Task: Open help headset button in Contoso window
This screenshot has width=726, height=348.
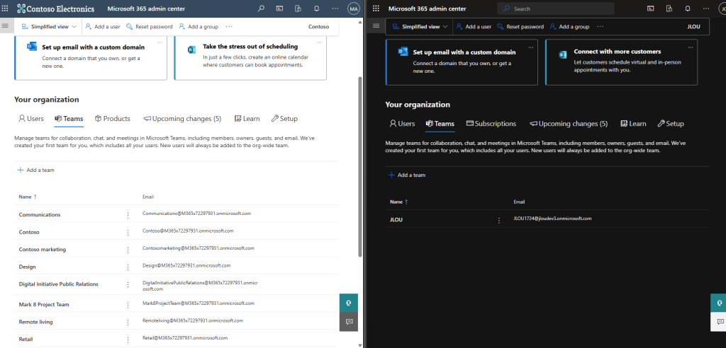Action: tap(349, 303)
